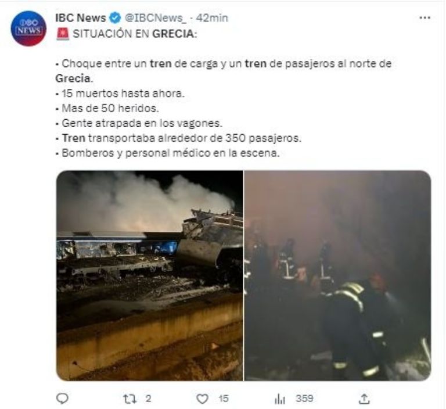Click the bold GRECIA heading word
Screen dimensions: 446x409
tap(173, 34)
